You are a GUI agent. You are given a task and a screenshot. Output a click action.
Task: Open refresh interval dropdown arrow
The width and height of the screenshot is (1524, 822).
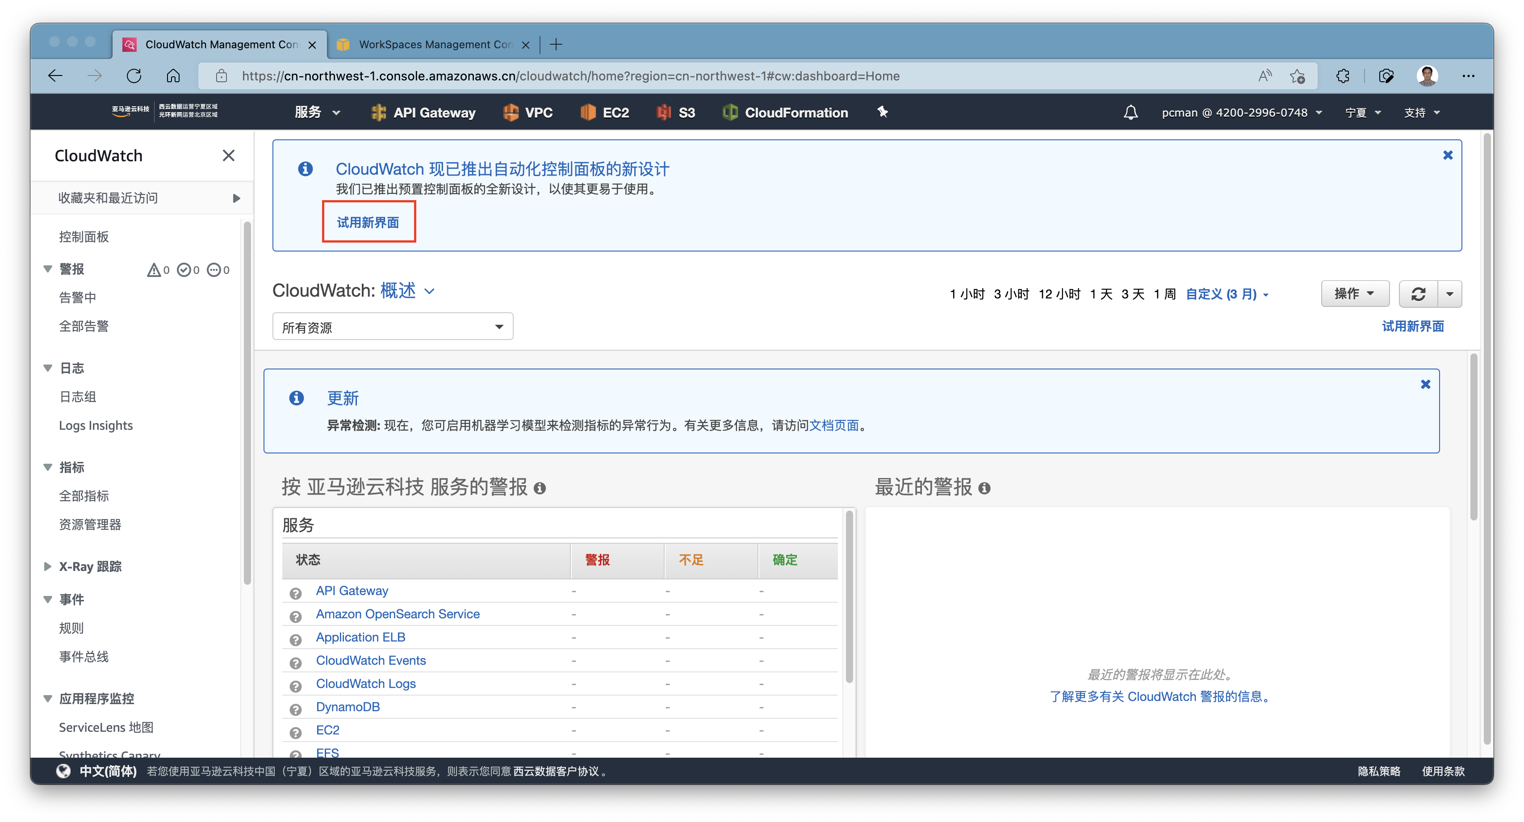pyautogui.click(x=1450, y=294)
